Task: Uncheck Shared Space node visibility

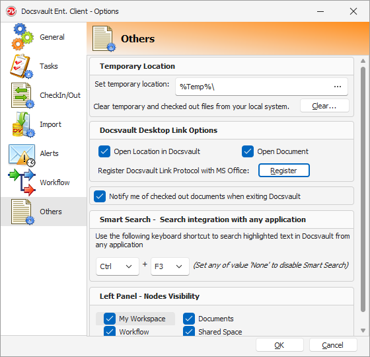Action: (189, 331)
